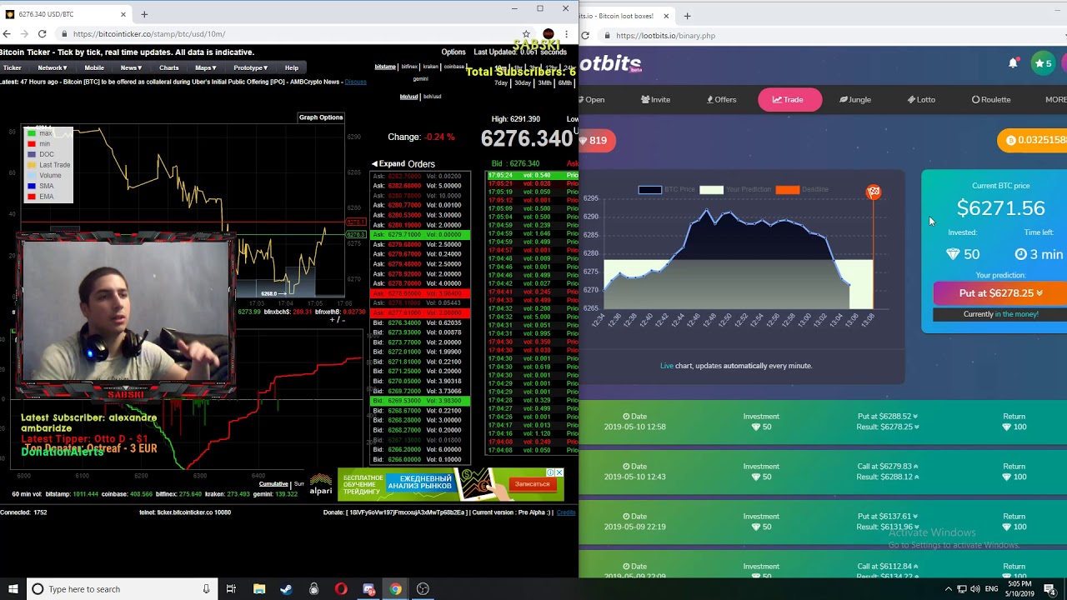
Task: Click the orange bitcoin balance badge
Action: pos(1032,140)
